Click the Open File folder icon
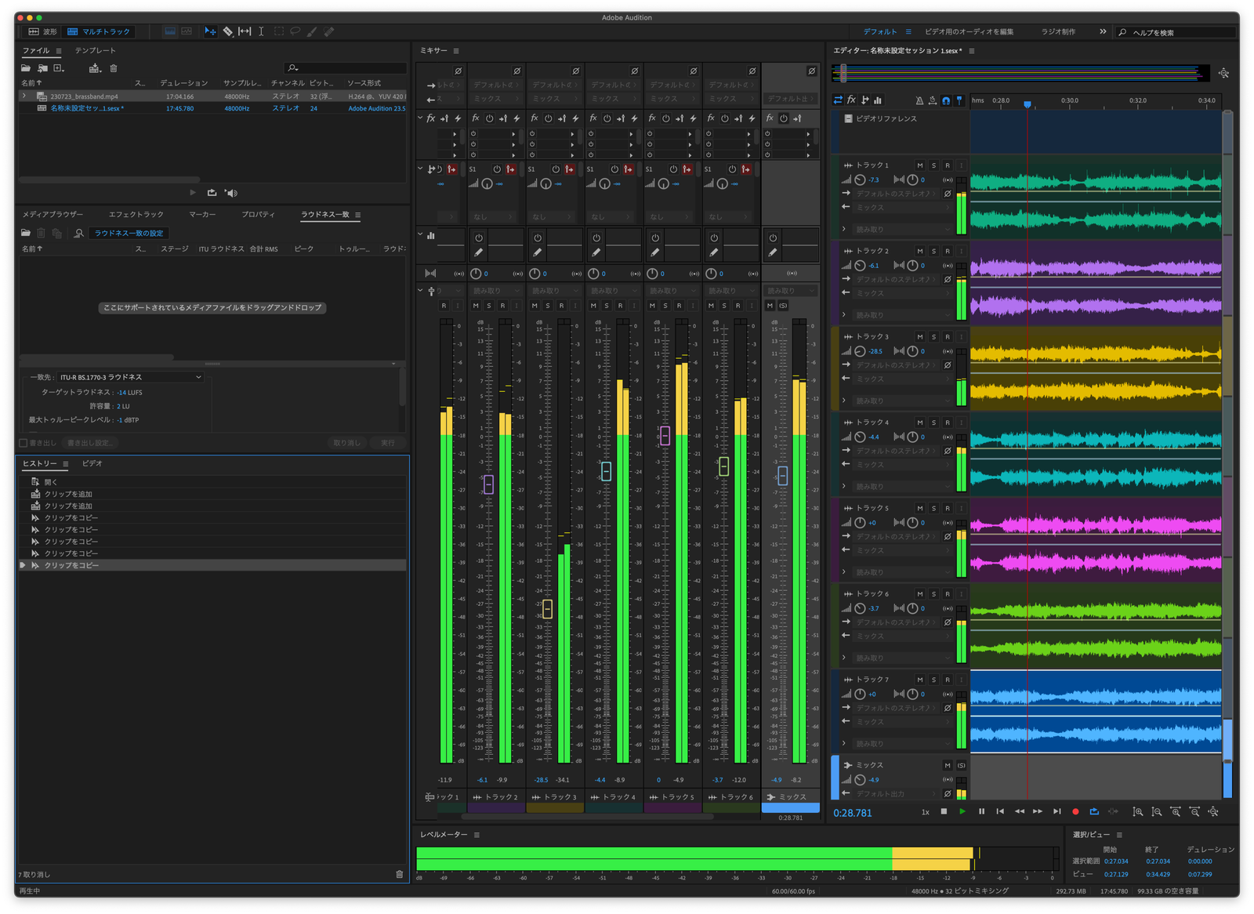 (26, 68)
